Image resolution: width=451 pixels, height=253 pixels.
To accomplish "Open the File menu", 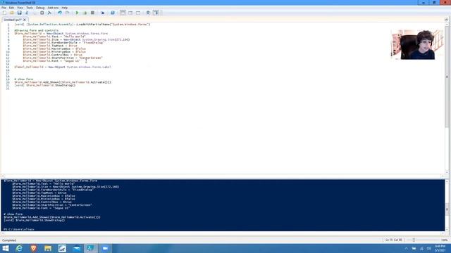I will [x=4, y=8].
